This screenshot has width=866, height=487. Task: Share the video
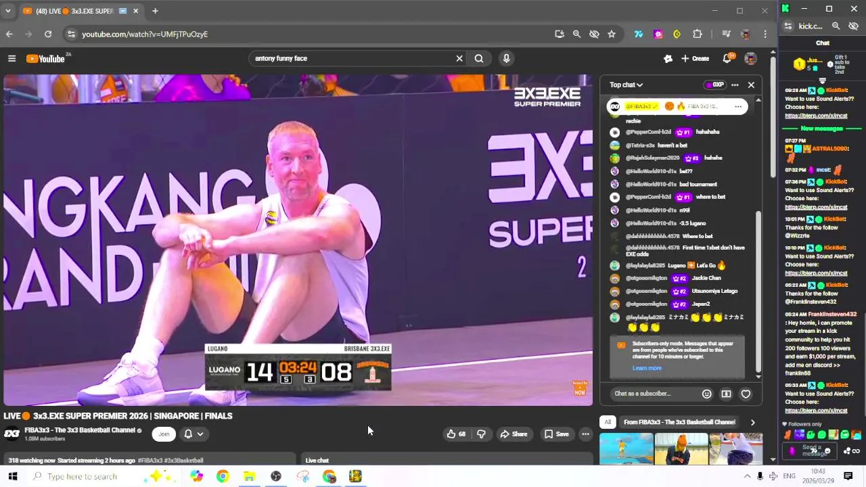(x=514, y=434)
